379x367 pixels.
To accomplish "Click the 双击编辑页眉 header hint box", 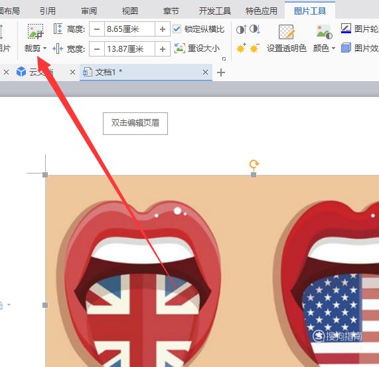I will tap(135, 124).
